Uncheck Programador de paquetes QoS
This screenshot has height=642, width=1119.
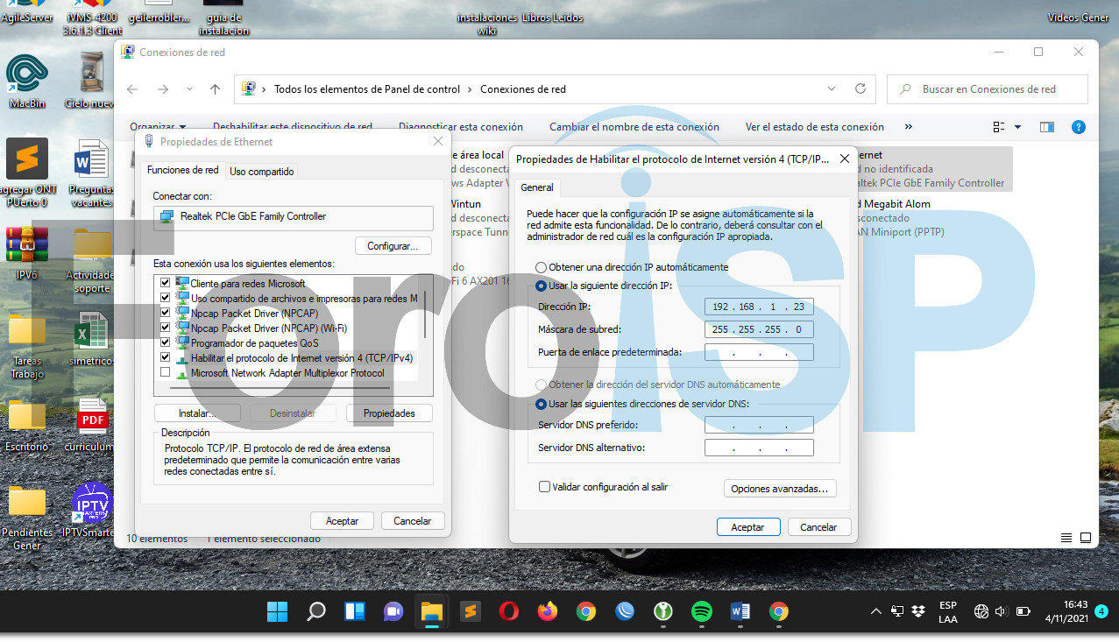tap(166, 343)
